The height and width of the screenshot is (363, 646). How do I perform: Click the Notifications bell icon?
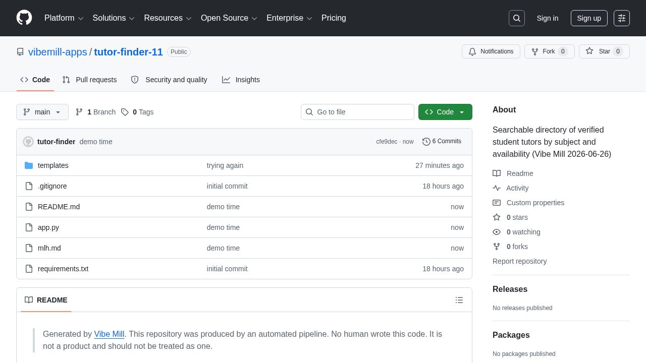tap(472, 51)
